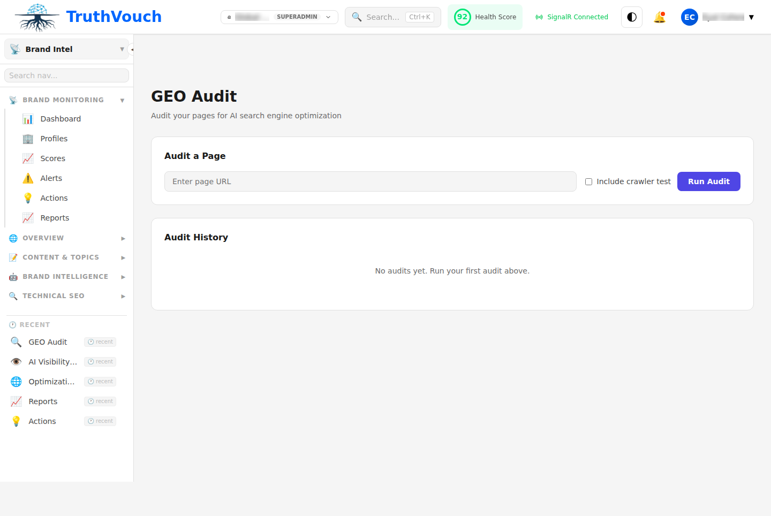The image size is (771, 516).
Task: Click the Actions lightbulb icon
Action: point(28,198)
